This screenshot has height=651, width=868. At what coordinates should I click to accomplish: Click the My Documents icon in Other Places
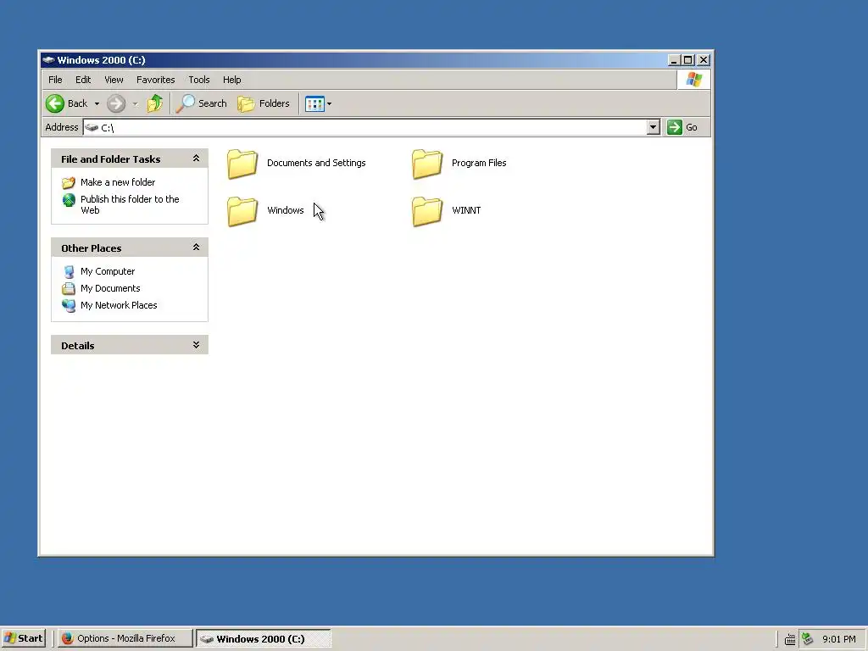pyautogui.click(x=69, y=288)
